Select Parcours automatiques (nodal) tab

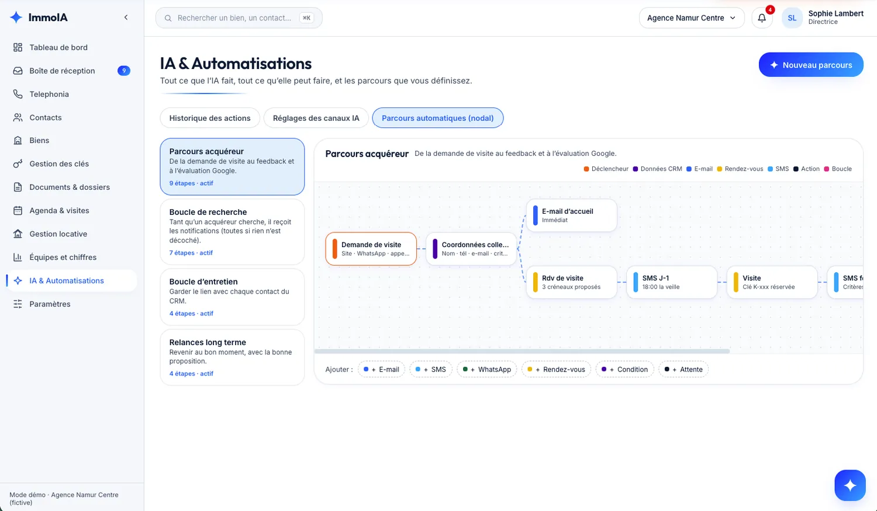point(438,118)
